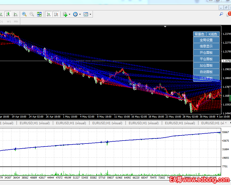Click the 8 May 18:00 time label
This screenshot has width=231, height=185.
tap(104, 117)
